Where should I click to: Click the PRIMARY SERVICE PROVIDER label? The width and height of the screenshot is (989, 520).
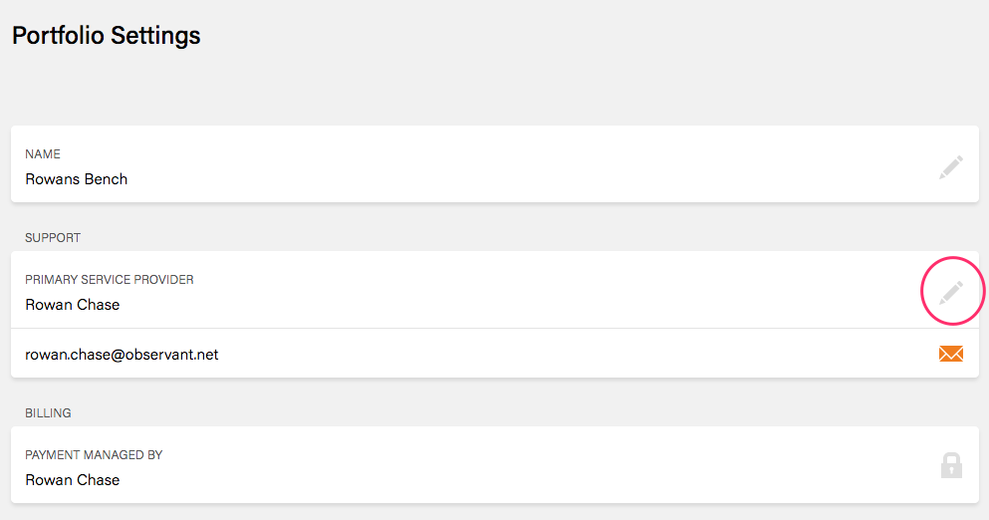(110, 280)
